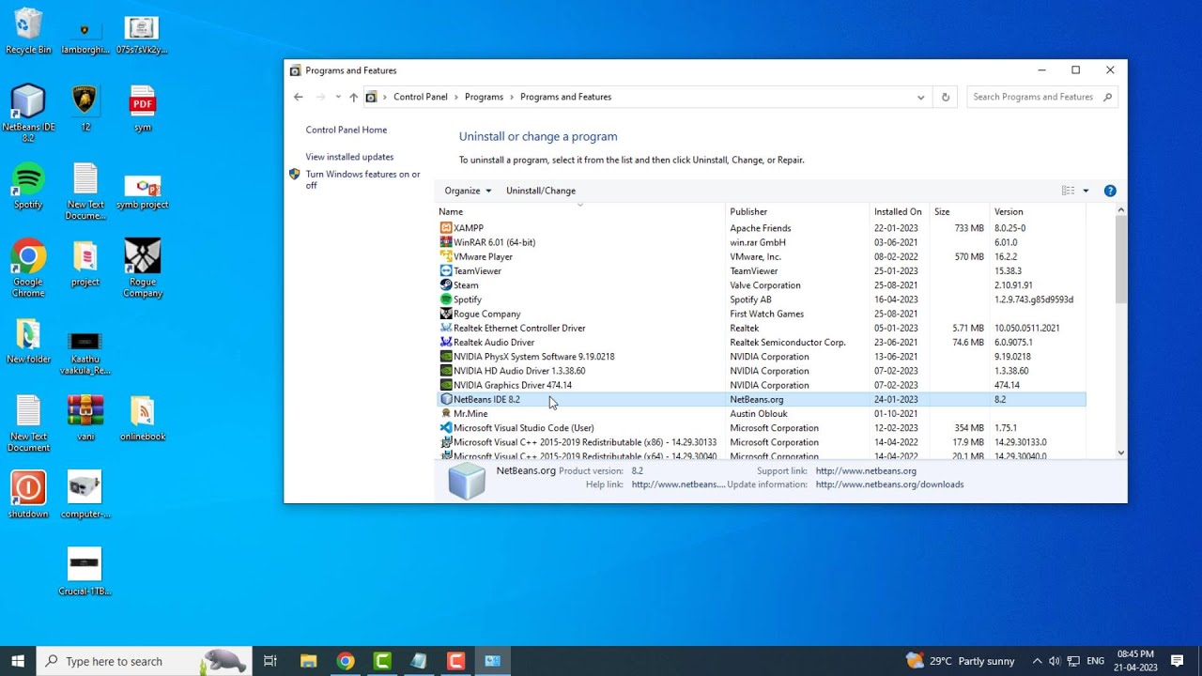Viewport: 1202px width, 676px height.
Task: Click the Task View taskbar icon
Action: pyautogui.click(x=270, y=661)
